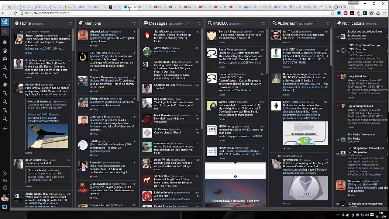389x219 pixels.
Task: Open Accounts from the sidebar people icon
Action: click(x=5, y=181)
